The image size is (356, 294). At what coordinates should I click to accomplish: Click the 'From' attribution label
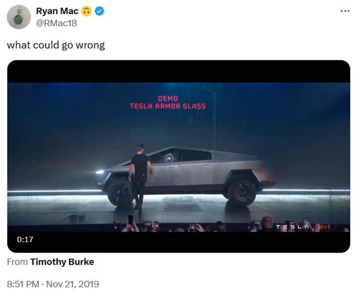click(18, 262)
